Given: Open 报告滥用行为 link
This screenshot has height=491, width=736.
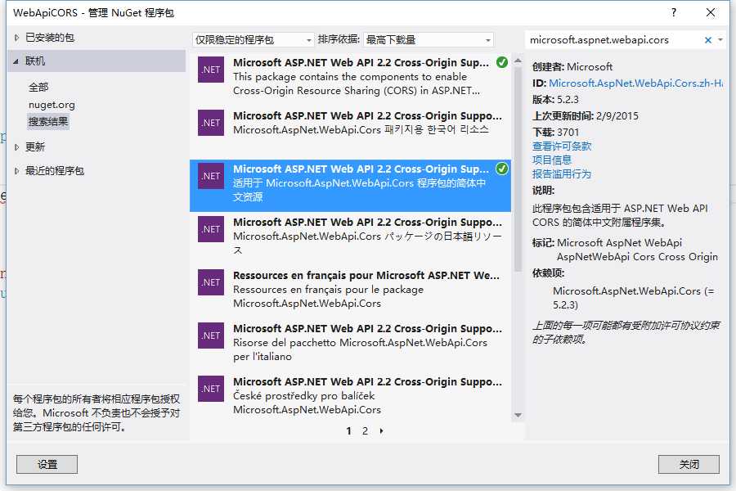Looking at the screenshot, I should (562, 174).
